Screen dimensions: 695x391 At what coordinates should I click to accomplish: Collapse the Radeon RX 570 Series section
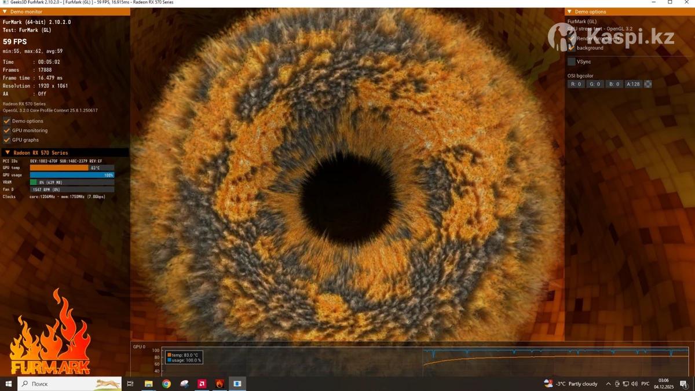[x=8, y=153]
